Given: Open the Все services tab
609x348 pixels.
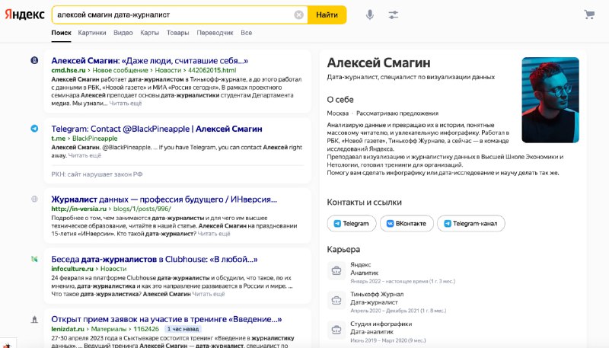Looking at the screenshot, I should pos(246,33).
